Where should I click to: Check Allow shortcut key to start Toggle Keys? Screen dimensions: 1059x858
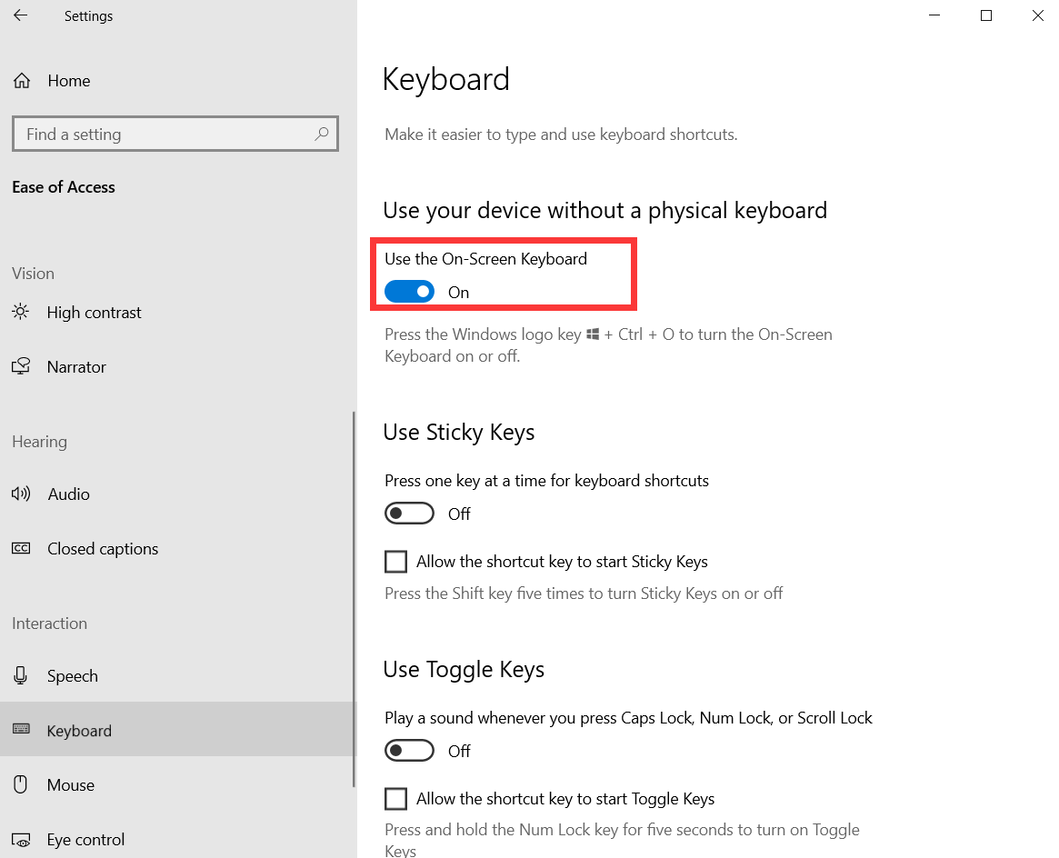pos(395,798)
